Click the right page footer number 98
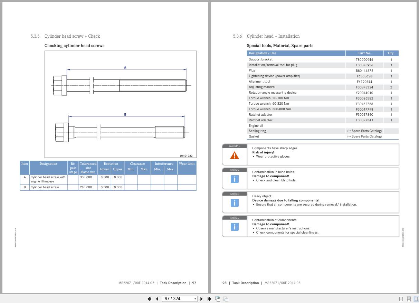 pos(225,283)
